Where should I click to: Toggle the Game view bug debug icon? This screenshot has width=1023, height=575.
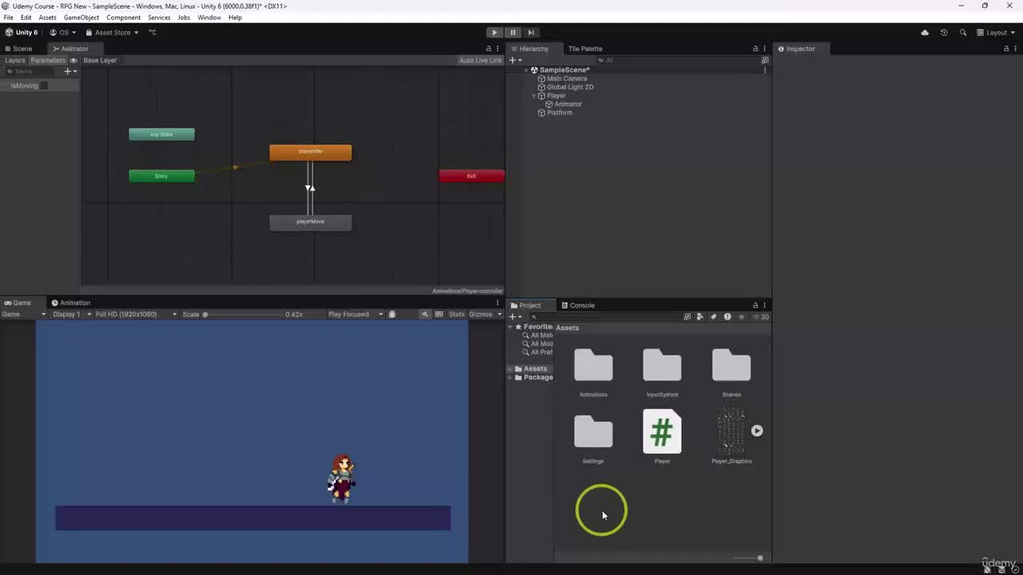coord(392,315)
